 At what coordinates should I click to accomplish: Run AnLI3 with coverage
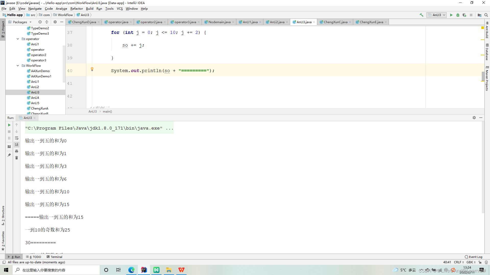(465, 15)
